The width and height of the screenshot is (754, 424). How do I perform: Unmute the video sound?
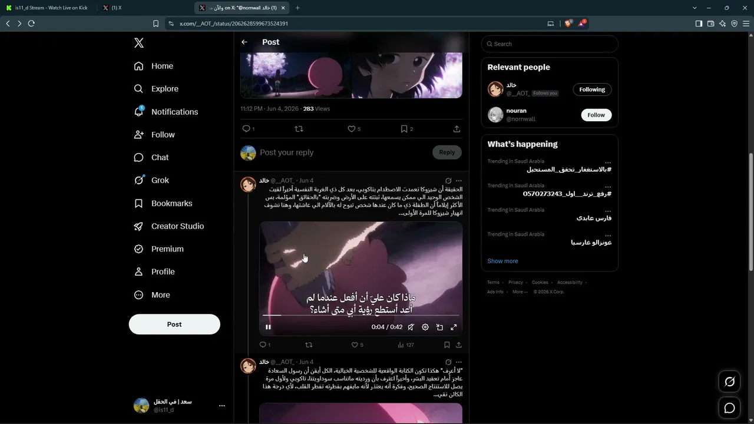tap(411, 327)
